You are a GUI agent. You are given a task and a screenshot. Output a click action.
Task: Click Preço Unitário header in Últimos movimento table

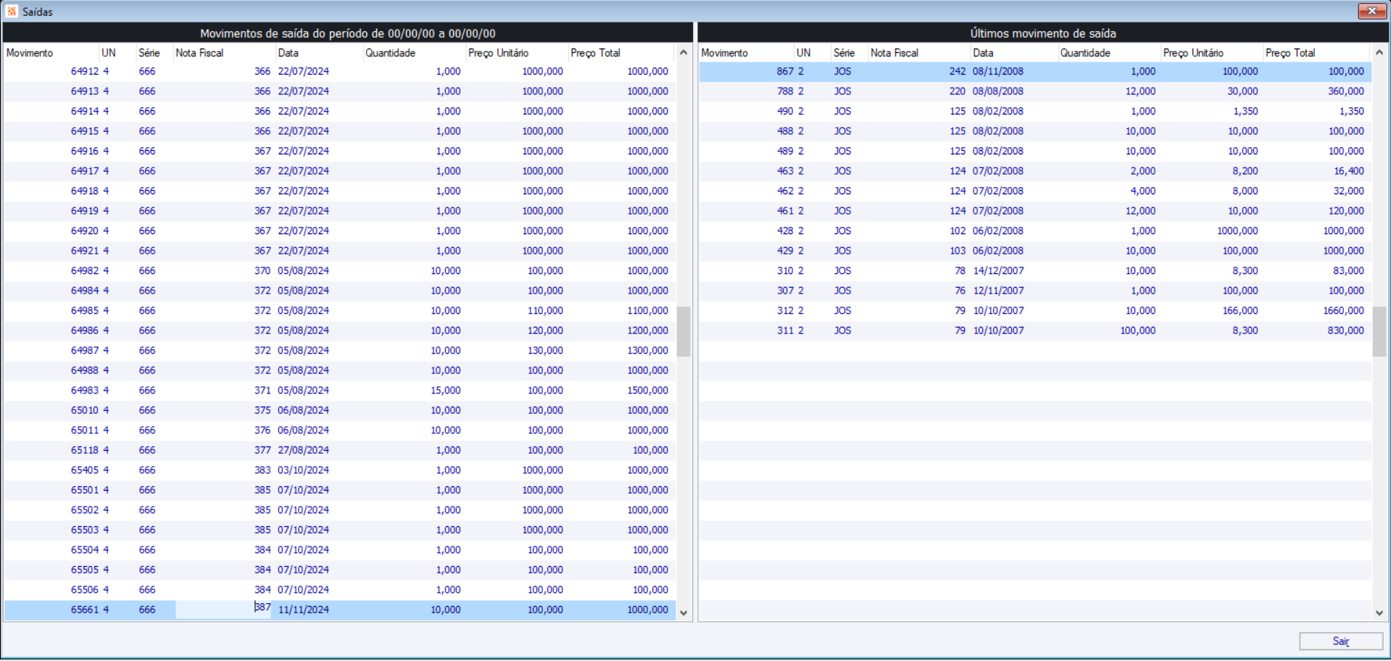click(1213, 53)
